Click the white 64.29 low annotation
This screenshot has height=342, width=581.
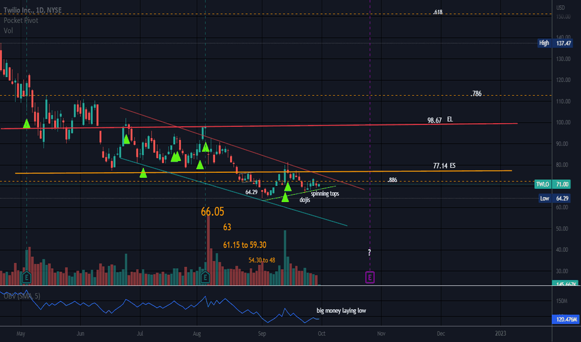[251, 192]
